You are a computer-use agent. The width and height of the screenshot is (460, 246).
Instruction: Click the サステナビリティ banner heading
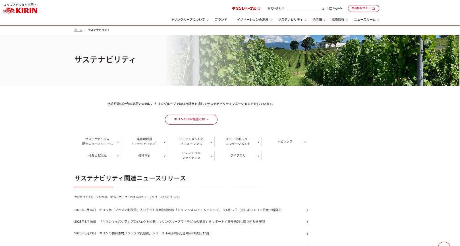pos(105,60)
